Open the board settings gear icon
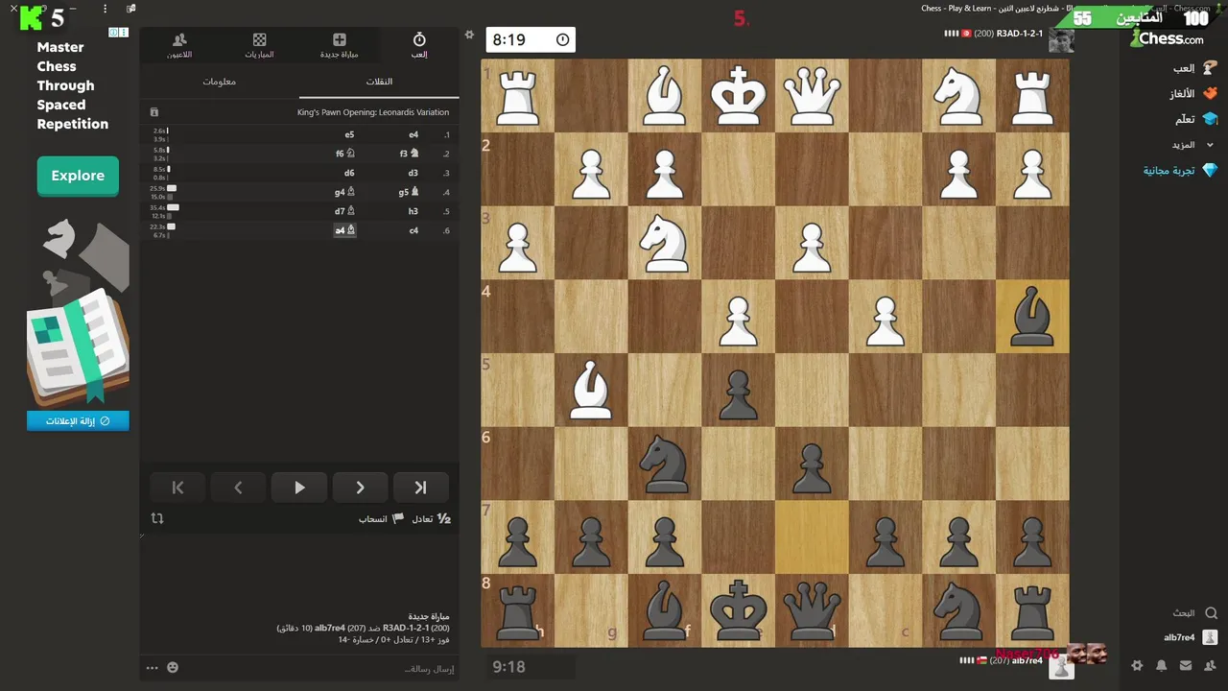The image size is (1228, 691). (469, 35)
